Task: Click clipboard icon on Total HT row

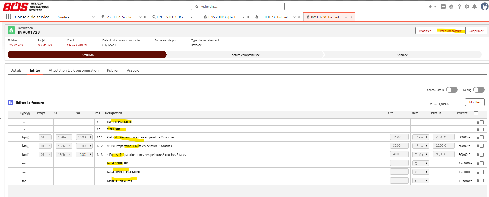Action: click(x=478, y=181)
